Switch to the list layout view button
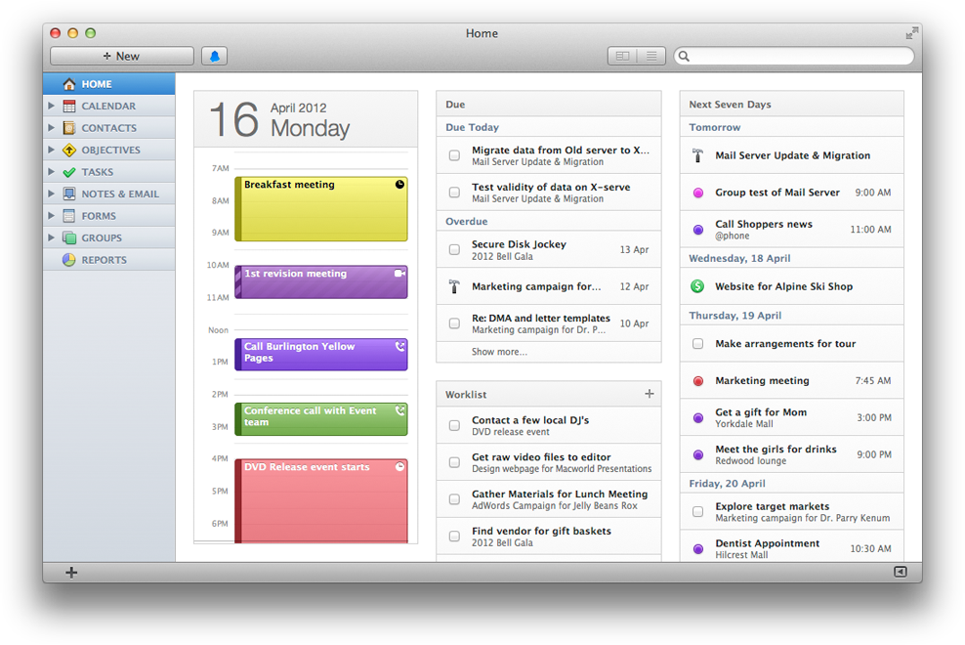The width and height of the screenshot is (965, 645). point(651,56)
